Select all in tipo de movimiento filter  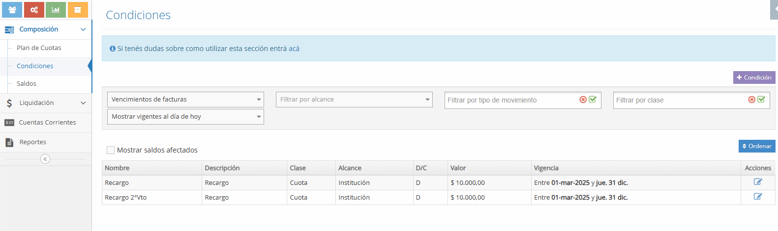(593, 100)
